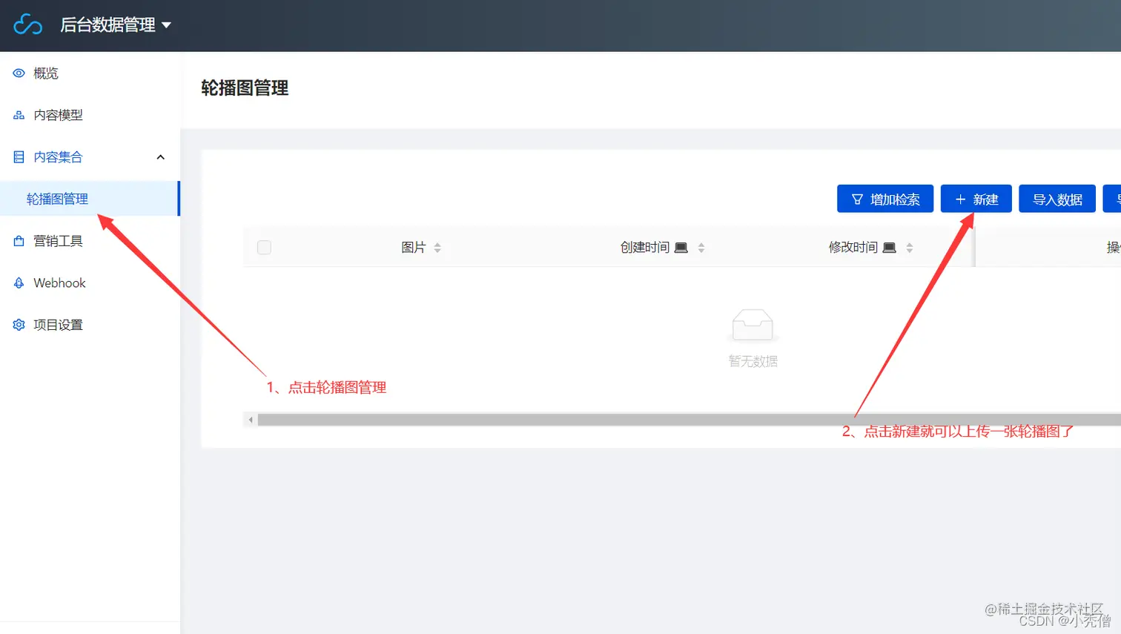Viewport: 1121px width, 634px height.
Task: Click the filter icon on 增加检索 button
Action: tap(859, 199)
